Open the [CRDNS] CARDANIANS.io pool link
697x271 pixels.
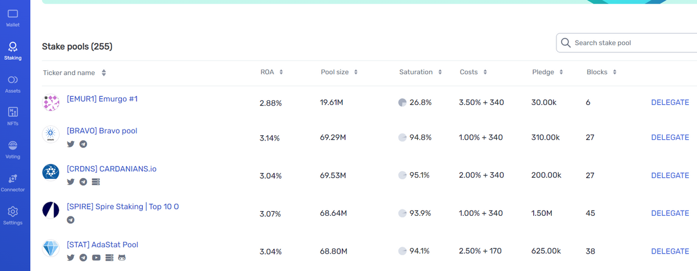tap(112, 169)
